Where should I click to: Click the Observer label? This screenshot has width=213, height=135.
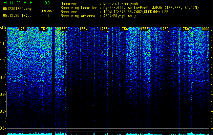(x=69, y=4)
